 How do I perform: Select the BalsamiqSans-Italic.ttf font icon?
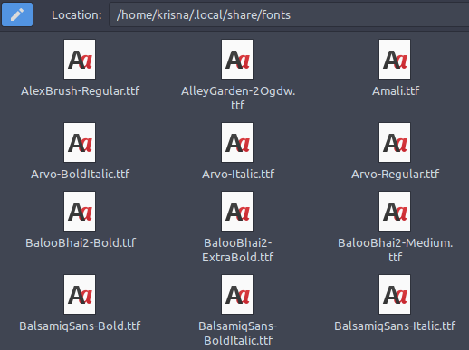(x=395, y=294)
